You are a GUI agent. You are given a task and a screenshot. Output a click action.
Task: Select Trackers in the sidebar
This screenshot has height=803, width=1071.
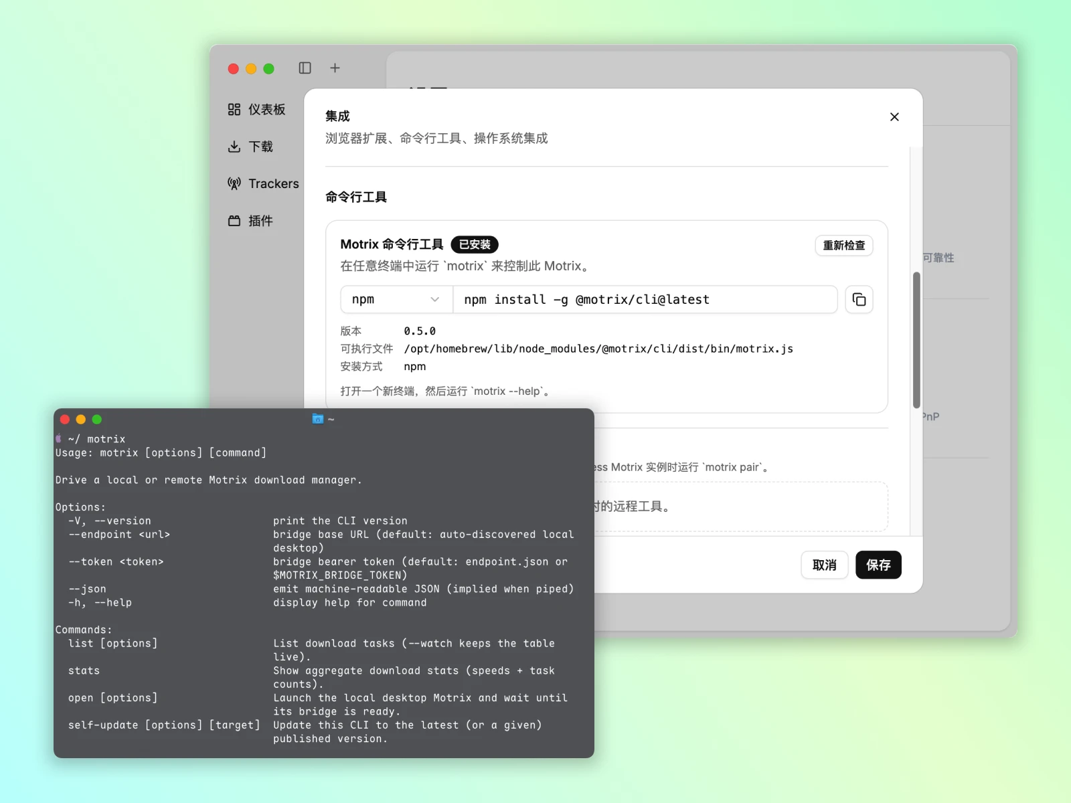pos(263,183)
